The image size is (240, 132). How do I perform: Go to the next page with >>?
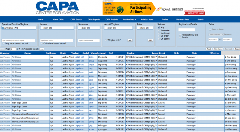point(42,49)
